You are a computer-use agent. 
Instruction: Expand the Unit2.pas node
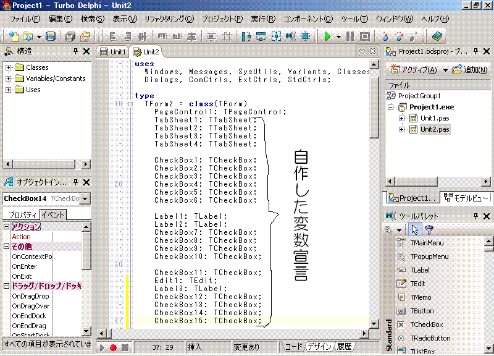point(401,129)
